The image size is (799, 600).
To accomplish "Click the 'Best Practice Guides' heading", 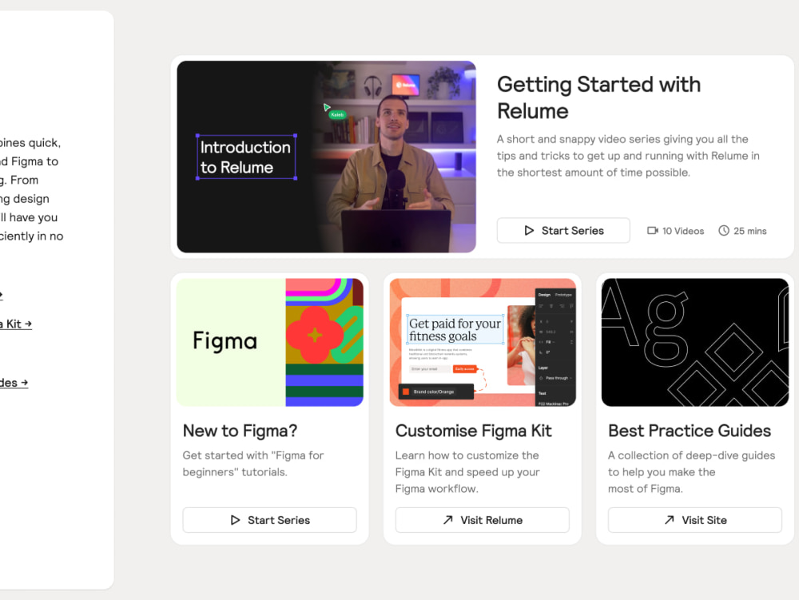I will tap(690, 431).
